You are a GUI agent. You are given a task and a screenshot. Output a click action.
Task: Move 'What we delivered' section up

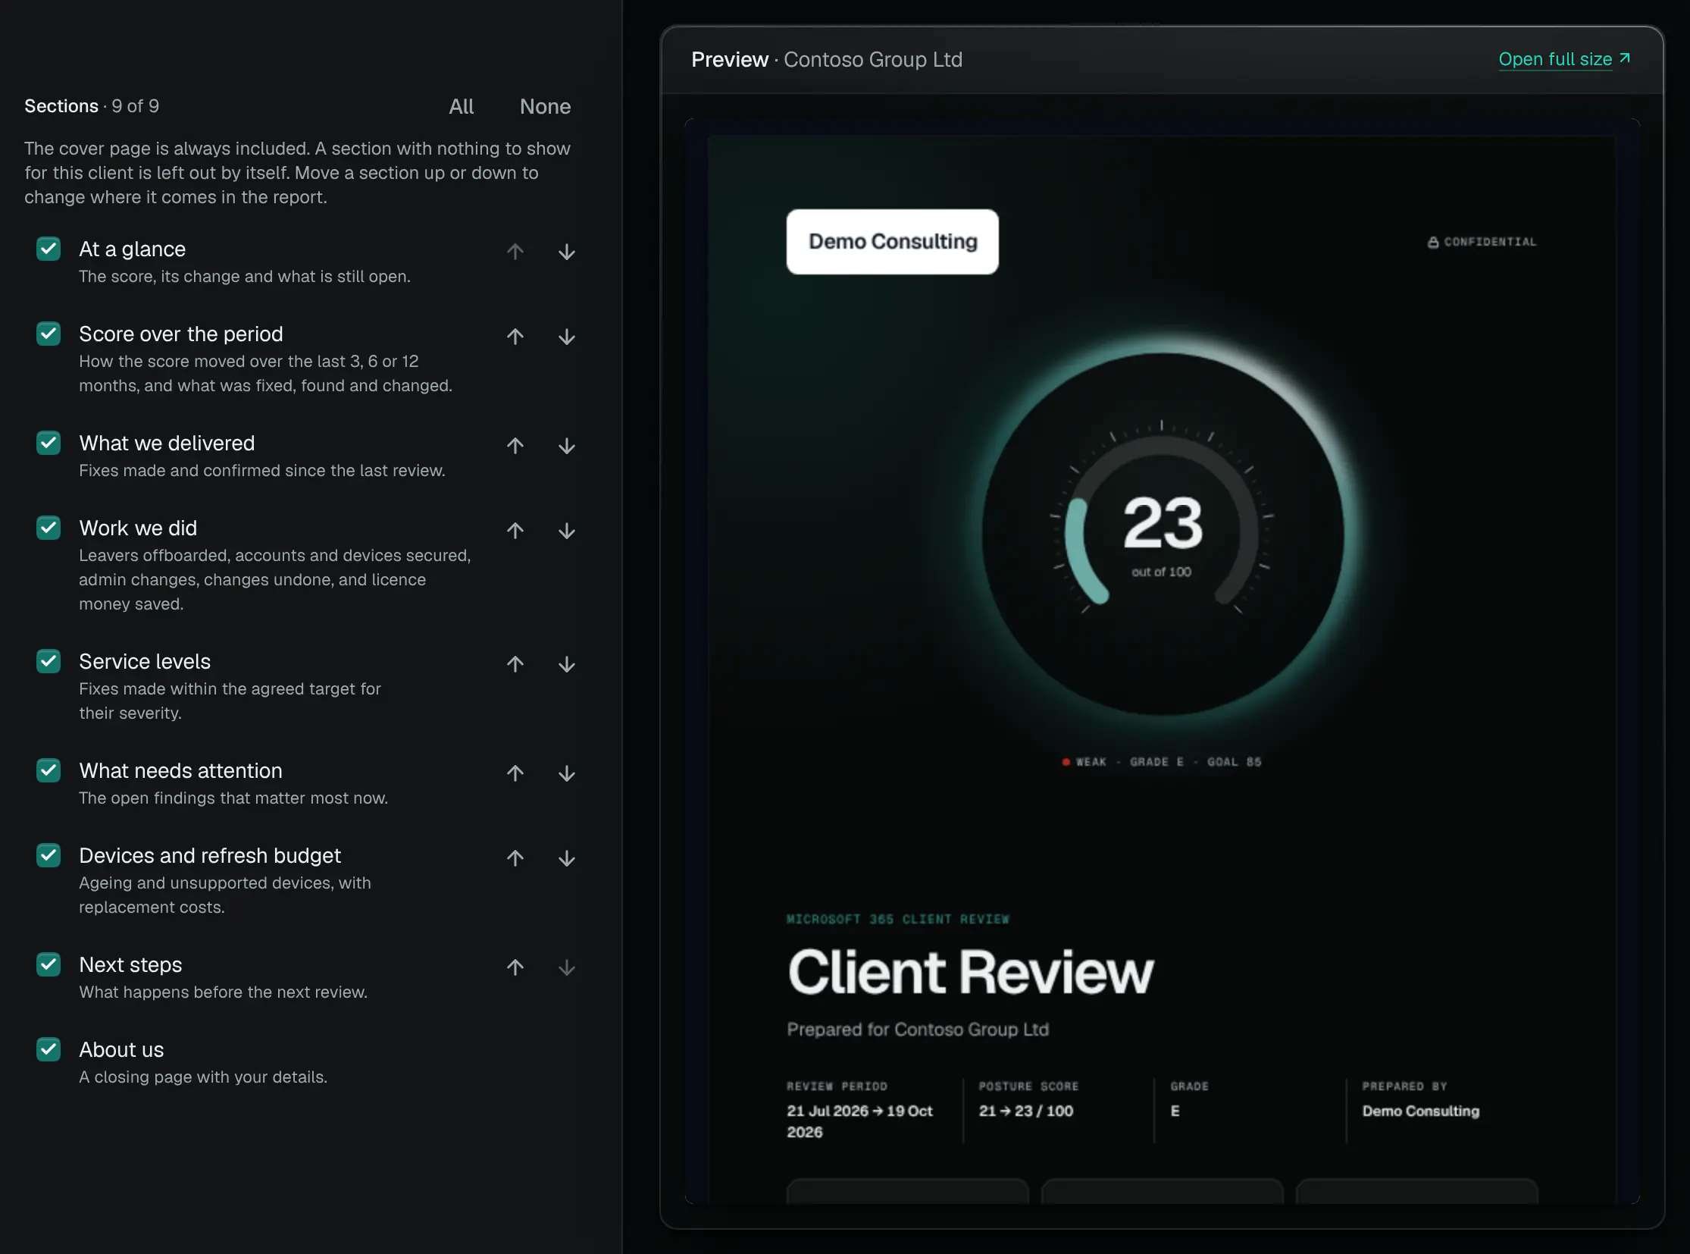(x=515, y=446)
